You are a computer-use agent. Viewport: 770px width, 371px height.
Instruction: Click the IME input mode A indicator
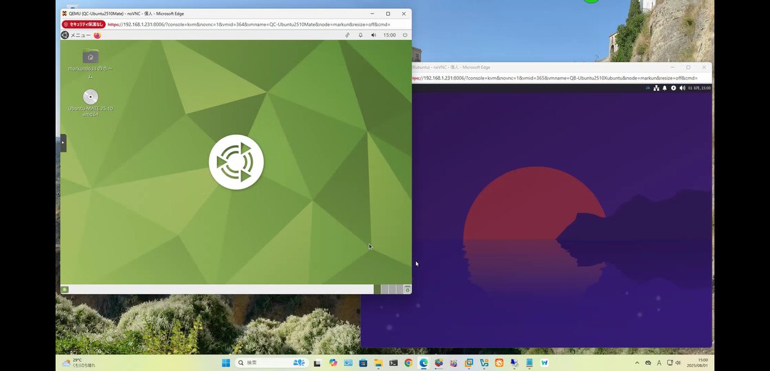pos(659,363)
